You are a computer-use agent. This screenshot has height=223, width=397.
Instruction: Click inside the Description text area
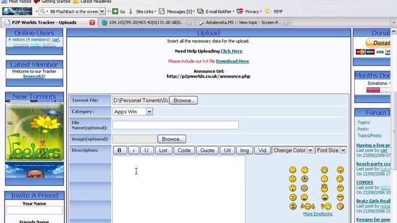179,189
